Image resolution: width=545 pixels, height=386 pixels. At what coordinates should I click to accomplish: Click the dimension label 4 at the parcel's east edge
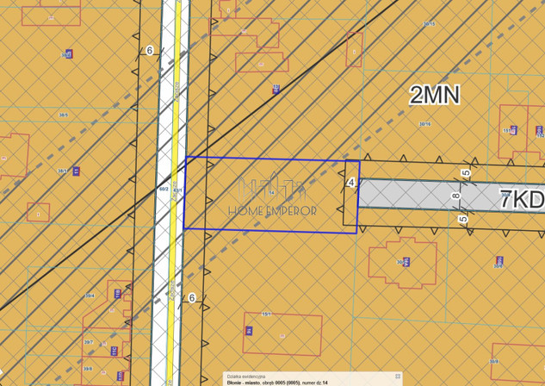[351, 183]
